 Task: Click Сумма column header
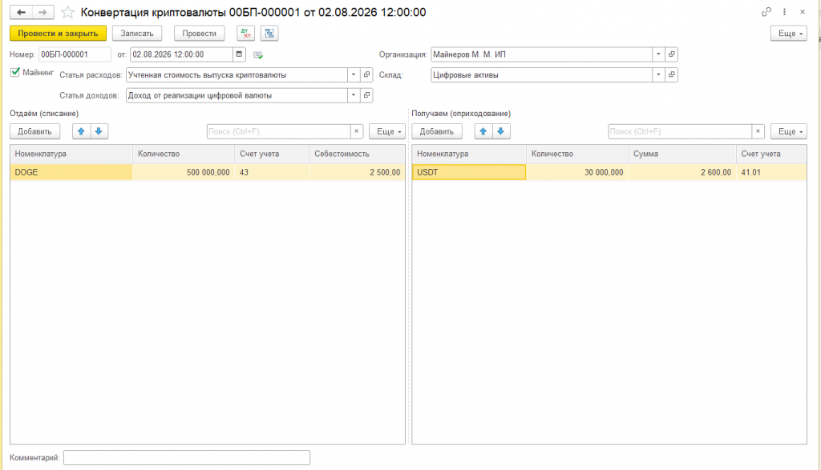682,154
